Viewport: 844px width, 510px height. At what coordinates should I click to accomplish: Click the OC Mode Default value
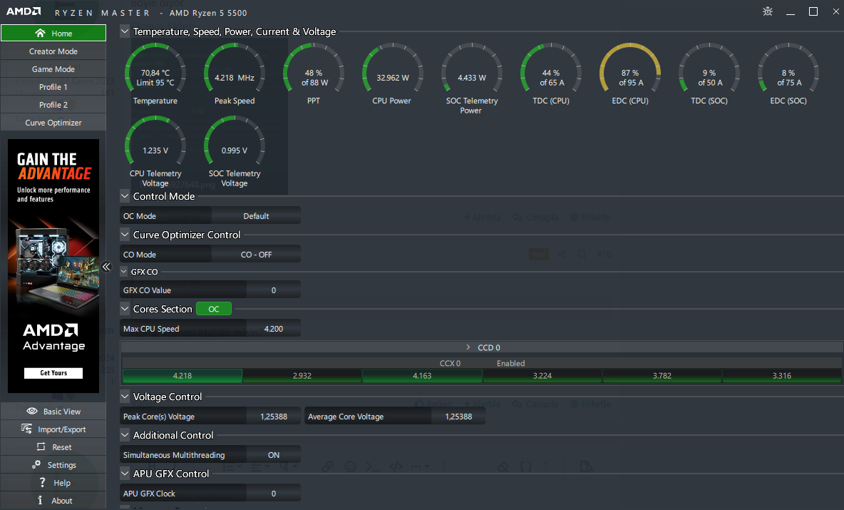[x=256, y=216]
